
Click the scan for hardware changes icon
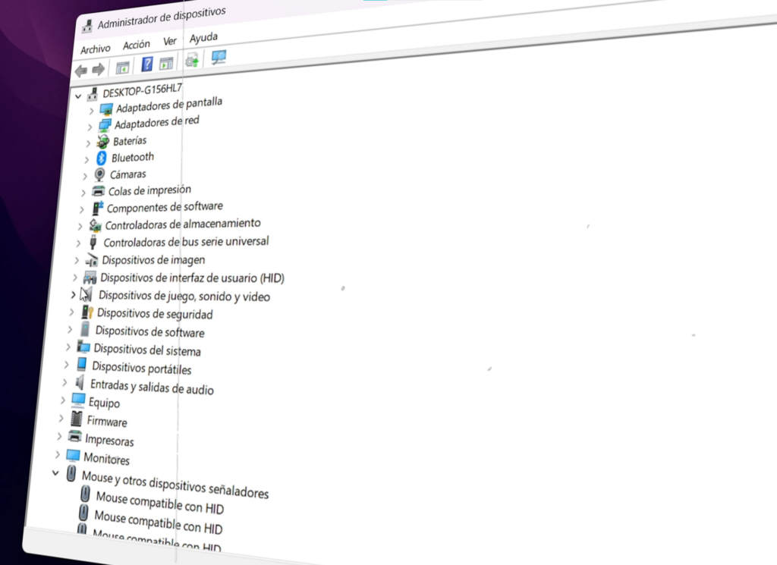tap(219, 58)
